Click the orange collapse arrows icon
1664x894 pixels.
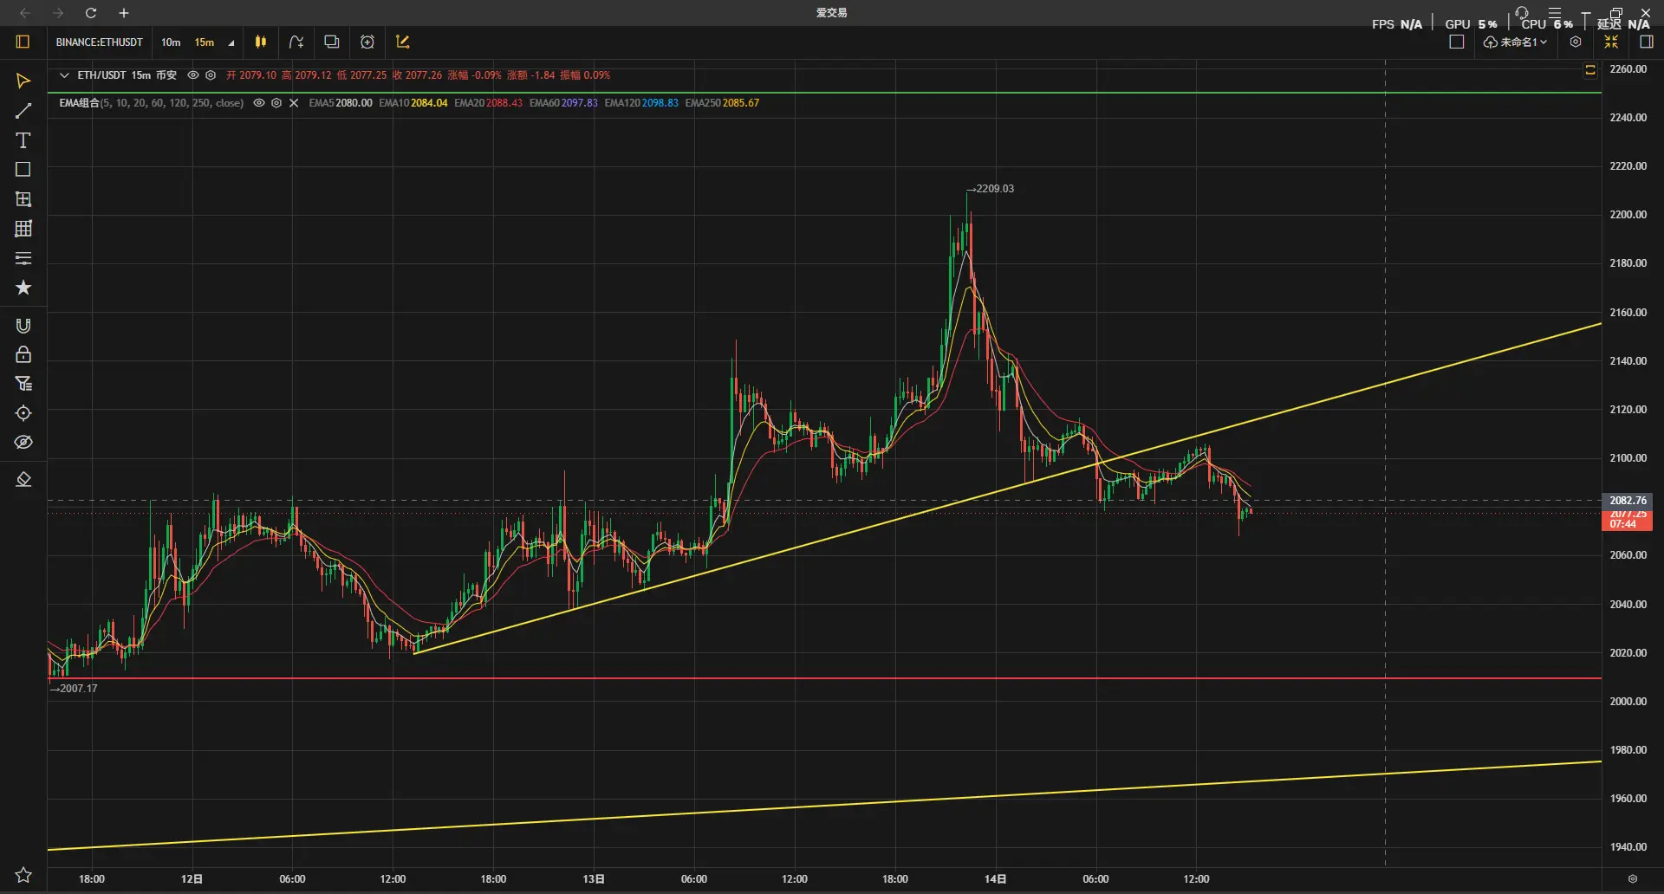(1611, 42)
